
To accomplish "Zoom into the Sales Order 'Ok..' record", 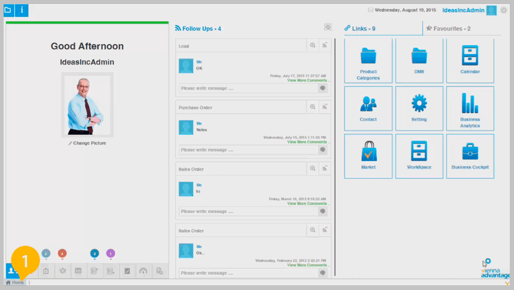I will pos(313,230).
